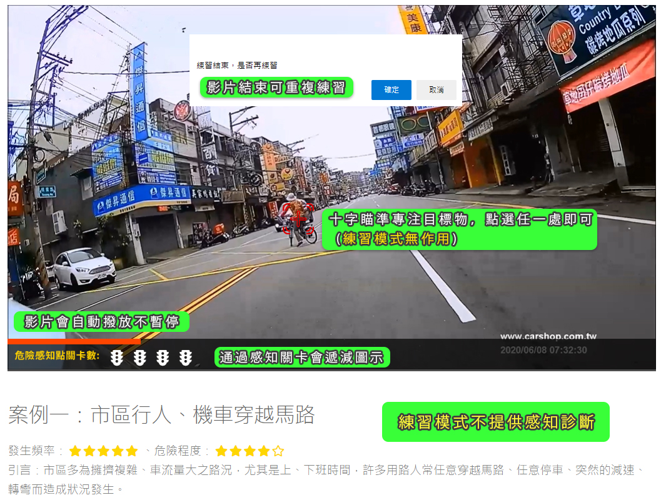Click the third traffic light icon
Screen dimensions: 661x500
click(x=163, y=357)
